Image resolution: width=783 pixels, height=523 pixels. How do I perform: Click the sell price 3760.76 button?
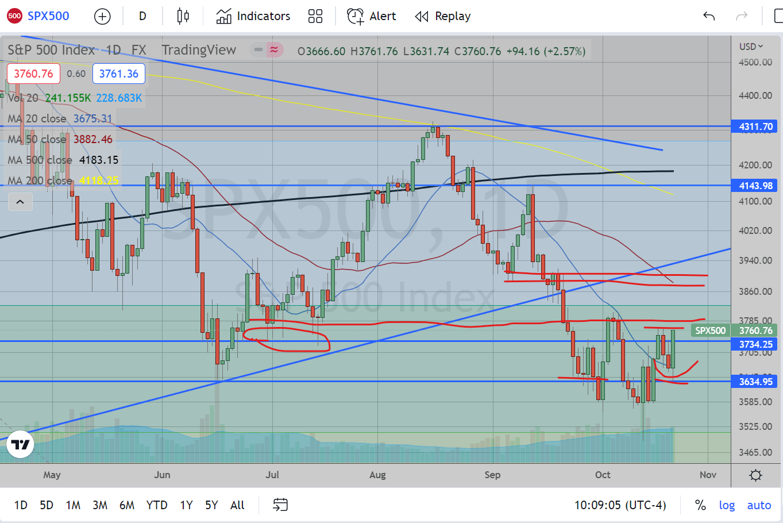(x=33, y=74)
